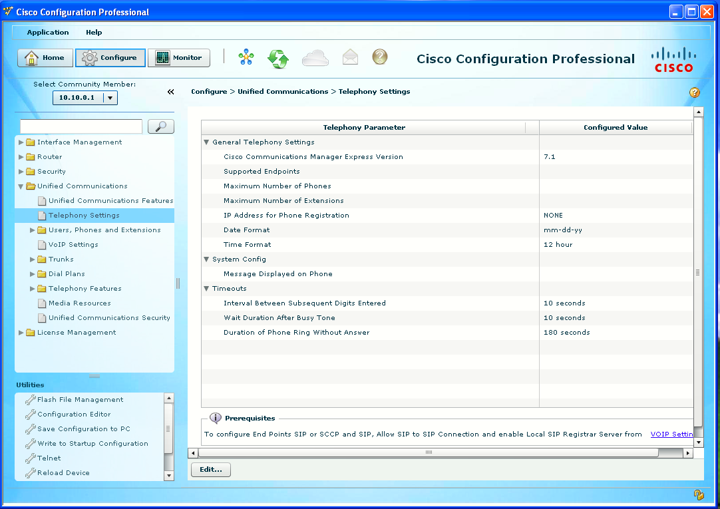This screenshot has width=720, height=509.
Task: Open the Application menu
Action: 48,32
